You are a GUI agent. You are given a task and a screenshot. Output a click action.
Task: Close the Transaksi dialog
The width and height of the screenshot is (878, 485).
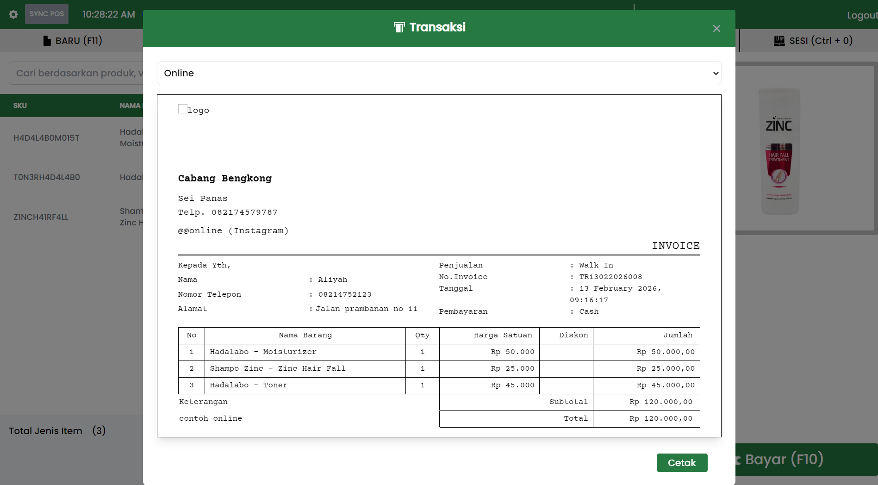(716, 29)
